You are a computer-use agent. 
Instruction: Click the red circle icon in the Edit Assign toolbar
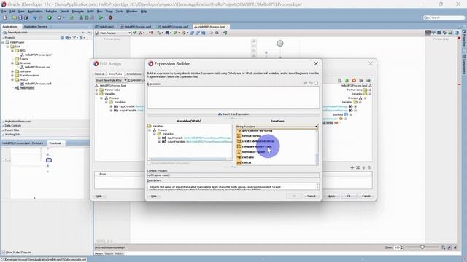pos(354,81)
